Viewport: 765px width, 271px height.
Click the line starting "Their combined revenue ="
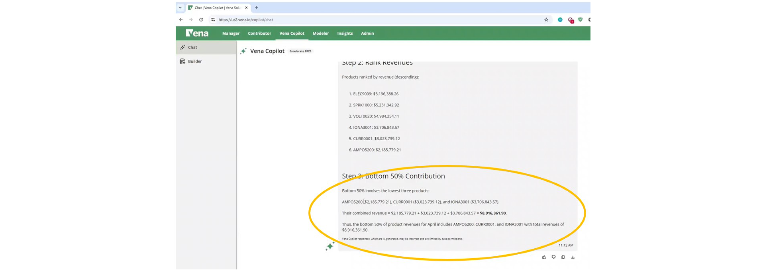click(x=424, y=213)
